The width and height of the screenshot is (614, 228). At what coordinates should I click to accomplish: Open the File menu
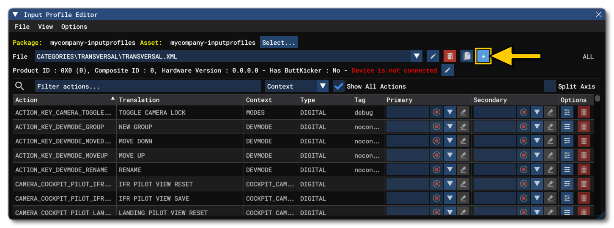coord(22,27)
